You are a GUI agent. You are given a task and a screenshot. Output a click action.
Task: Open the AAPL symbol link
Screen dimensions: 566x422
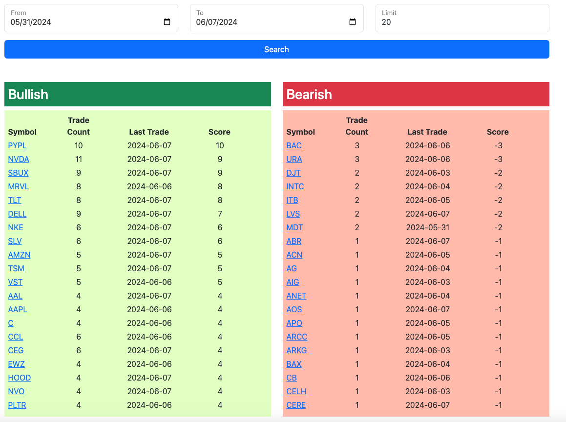pyautogui.click(x=18, y=309)
